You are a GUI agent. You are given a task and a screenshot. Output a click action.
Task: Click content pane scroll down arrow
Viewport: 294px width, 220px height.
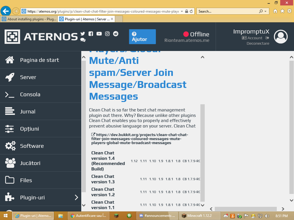[x=202, y=205]
